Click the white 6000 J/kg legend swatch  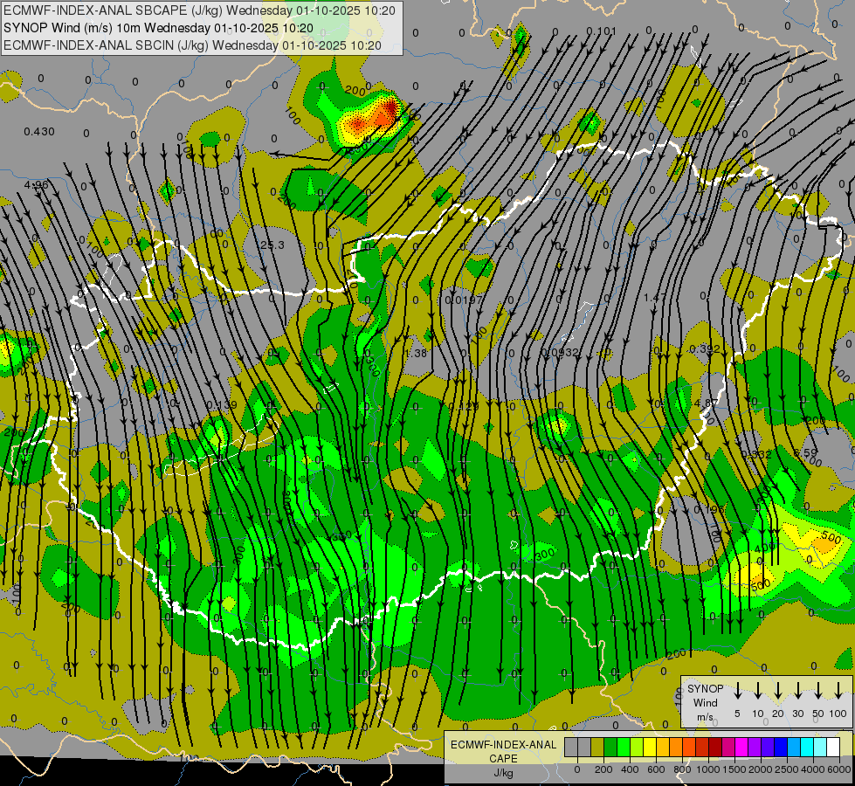pos(833,748)
